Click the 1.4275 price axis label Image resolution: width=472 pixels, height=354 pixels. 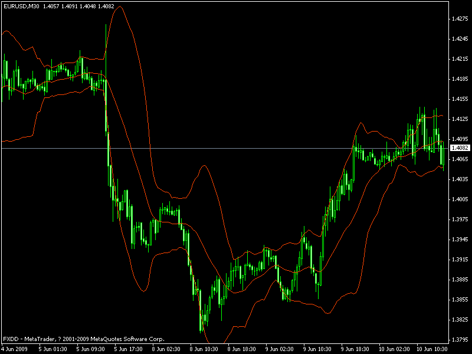(460, 19)
